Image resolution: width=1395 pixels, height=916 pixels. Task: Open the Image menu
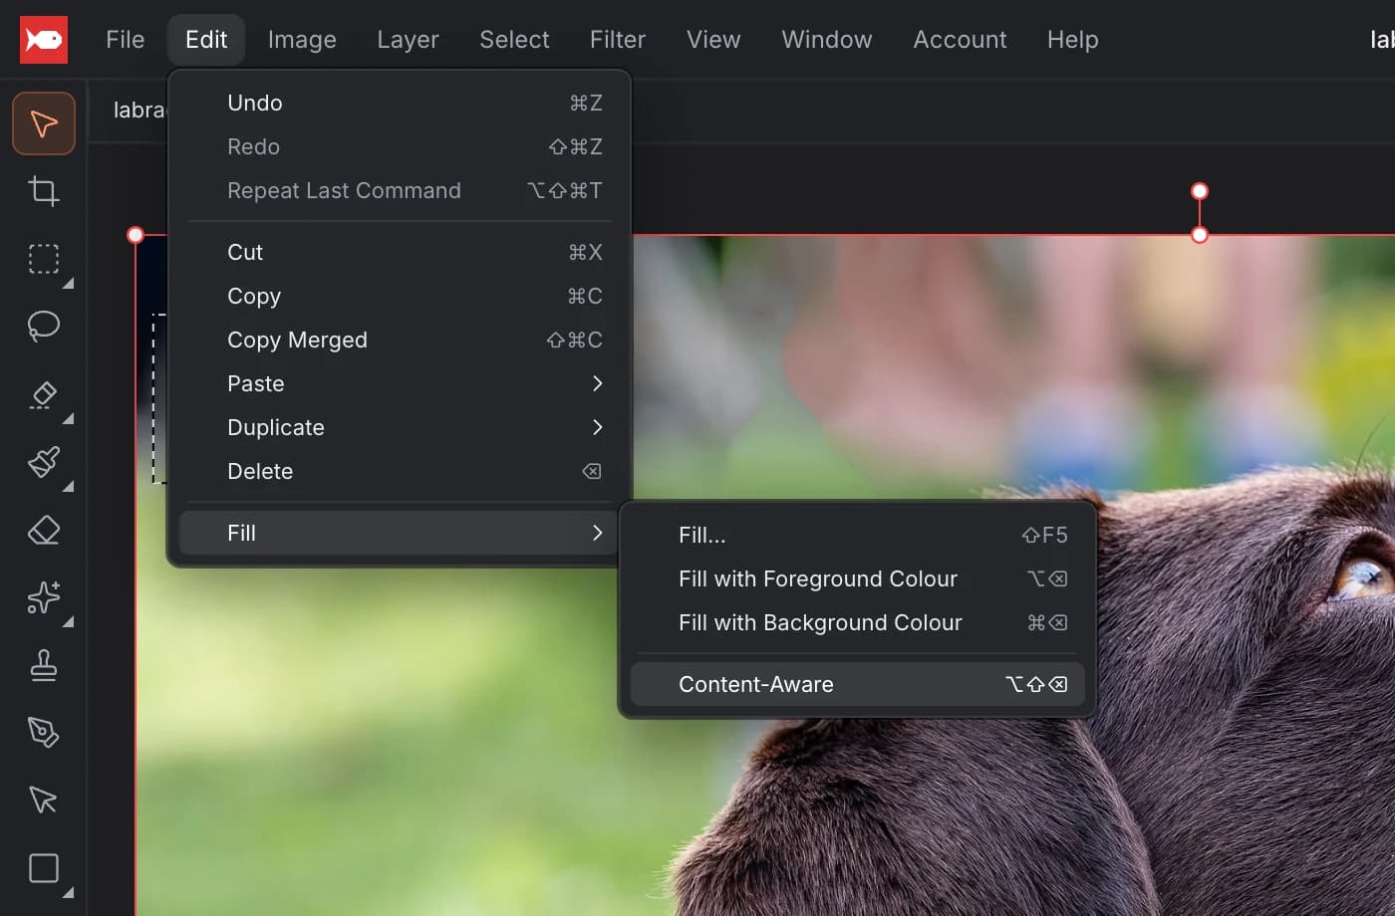tap(302, 40)
